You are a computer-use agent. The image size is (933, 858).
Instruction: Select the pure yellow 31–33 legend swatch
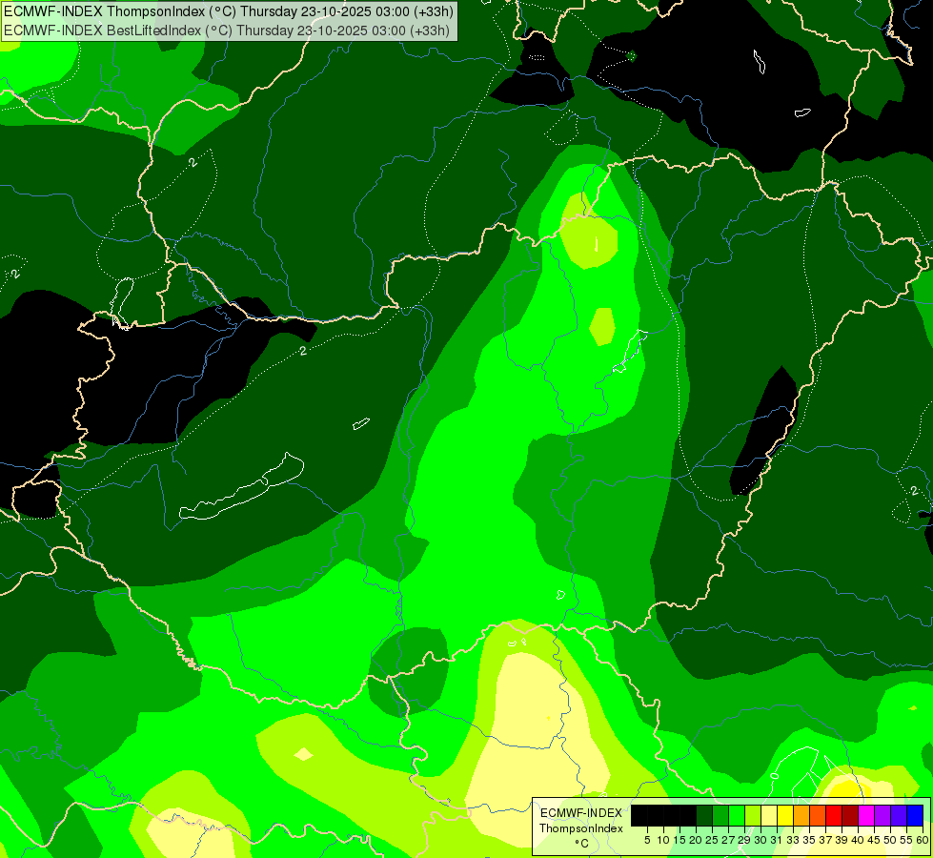(x=785, y=815)
